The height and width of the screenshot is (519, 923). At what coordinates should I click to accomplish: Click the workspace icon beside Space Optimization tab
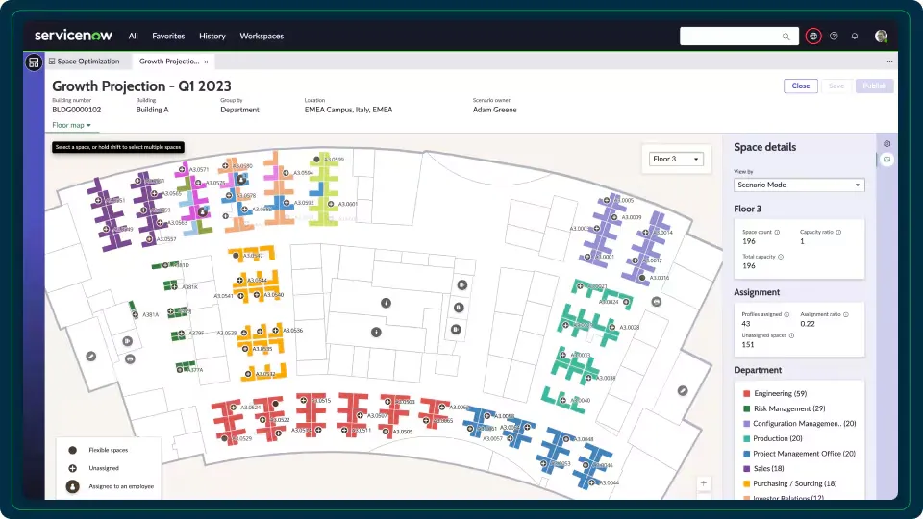point(34,62)
